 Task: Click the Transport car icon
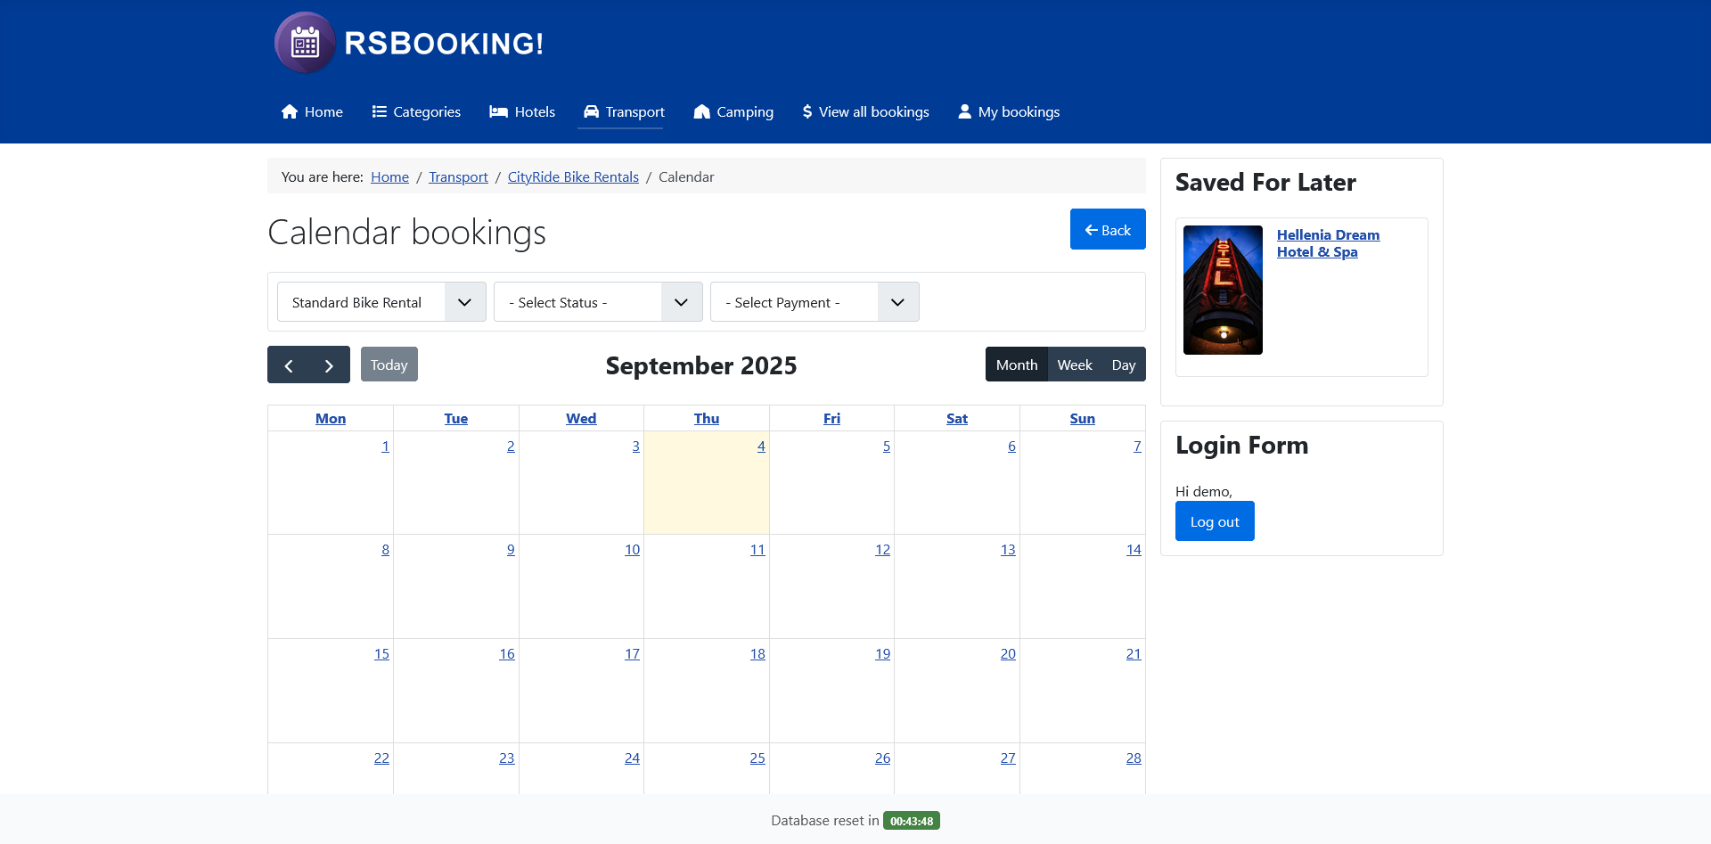click(592, 111)
